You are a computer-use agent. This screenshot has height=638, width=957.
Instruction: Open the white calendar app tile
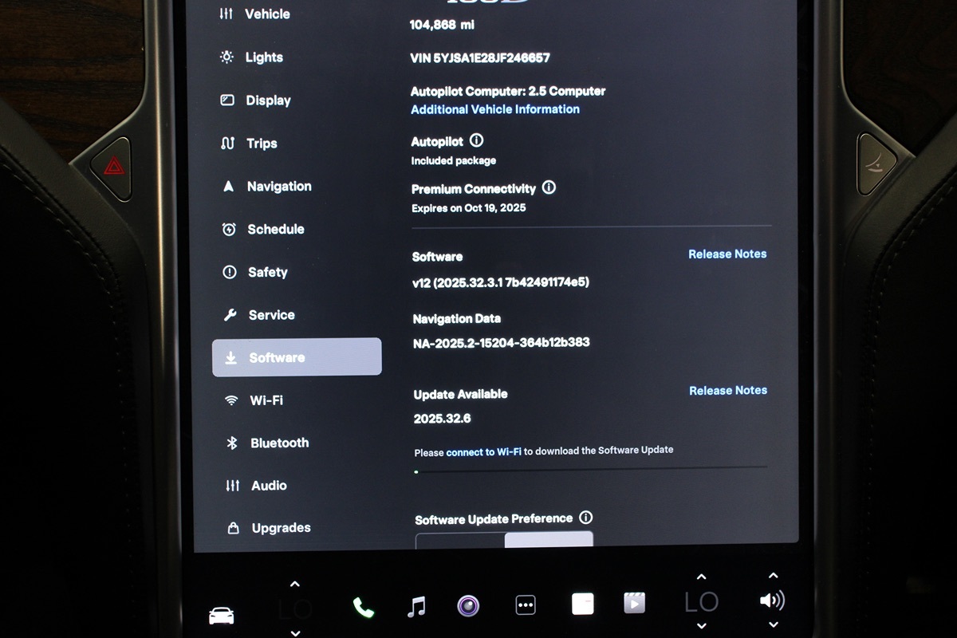pos(583,604)
